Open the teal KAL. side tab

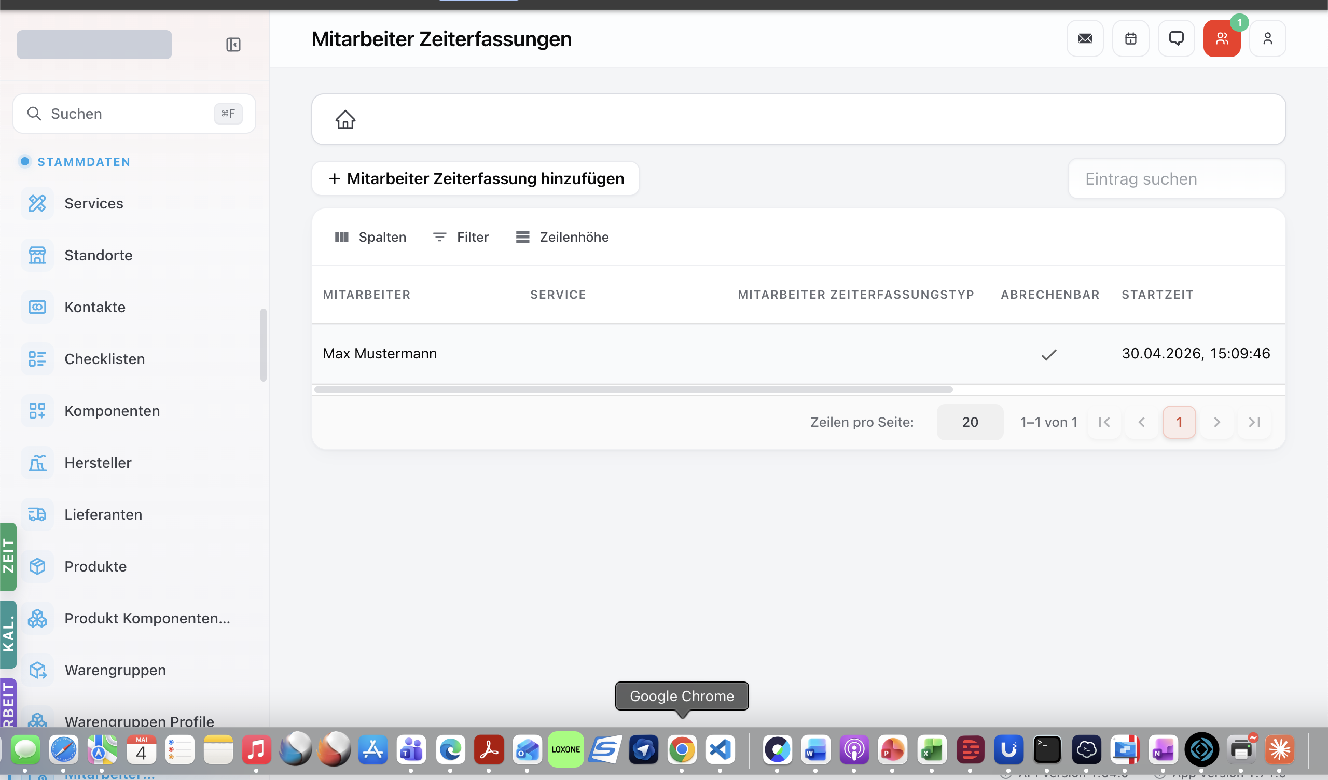(8, 635)
